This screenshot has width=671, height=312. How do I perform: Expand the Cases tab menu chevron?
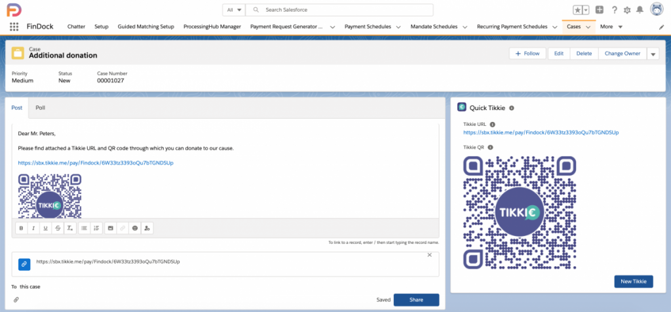[x=588, y=27]
